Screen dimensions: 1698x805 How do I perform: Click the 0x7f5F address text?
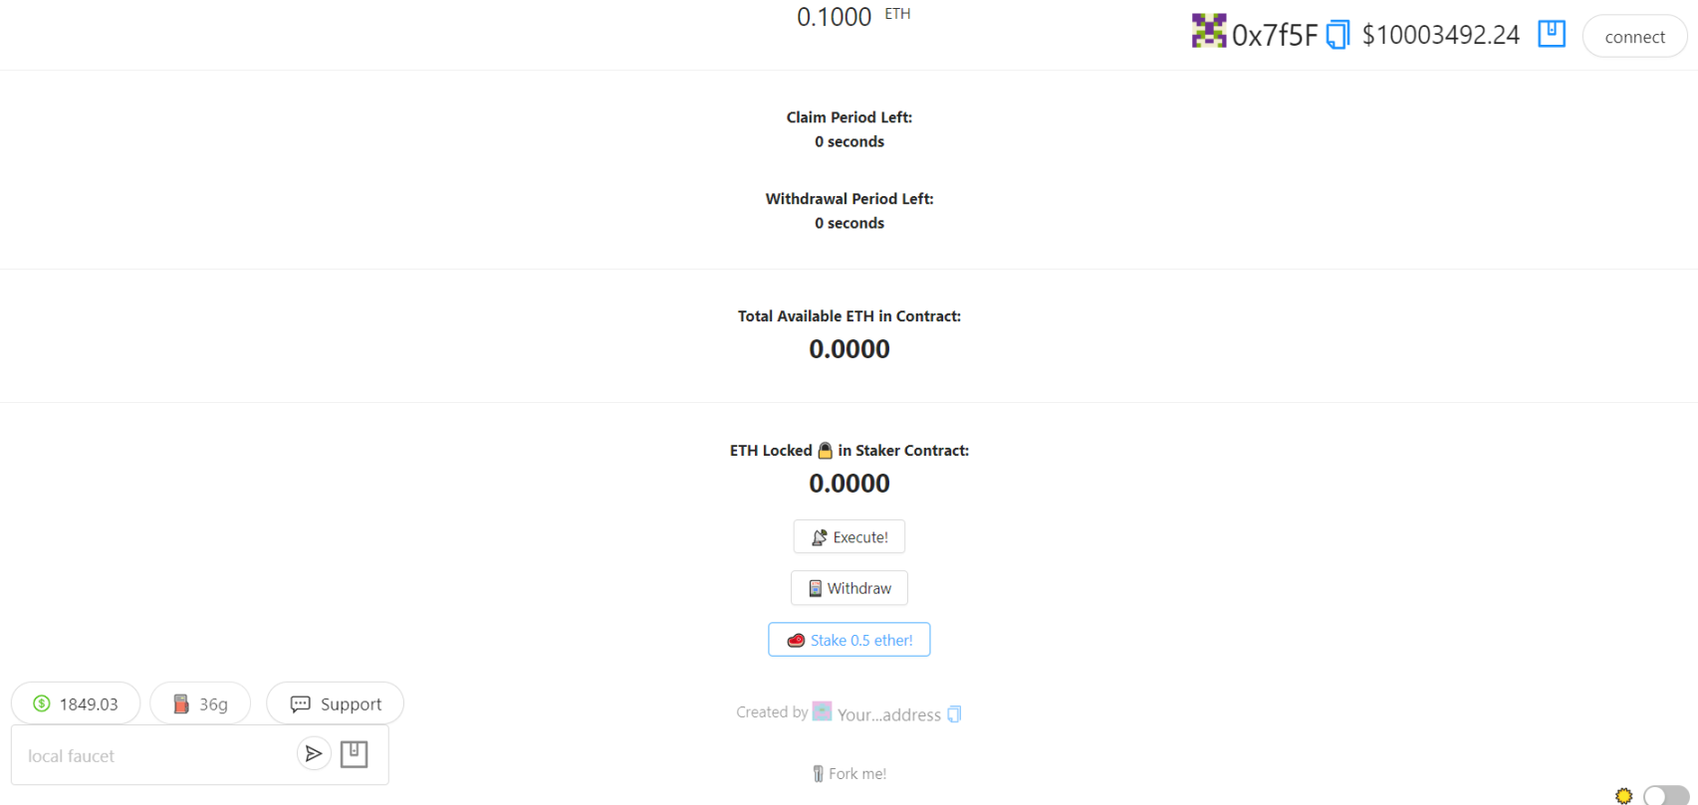tap(1275, 35)
